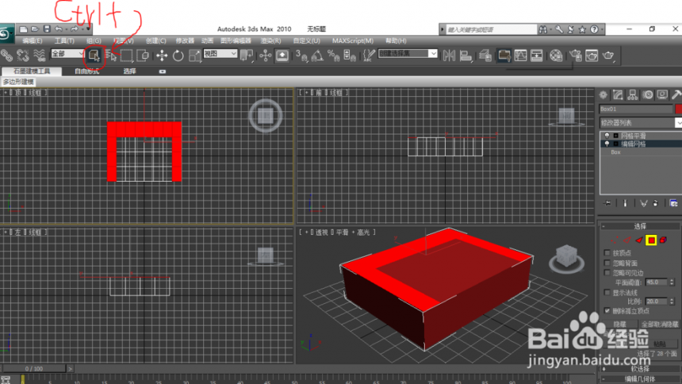
Task: Open the Layer Manager icon
Action: click(x=485, y=56)
